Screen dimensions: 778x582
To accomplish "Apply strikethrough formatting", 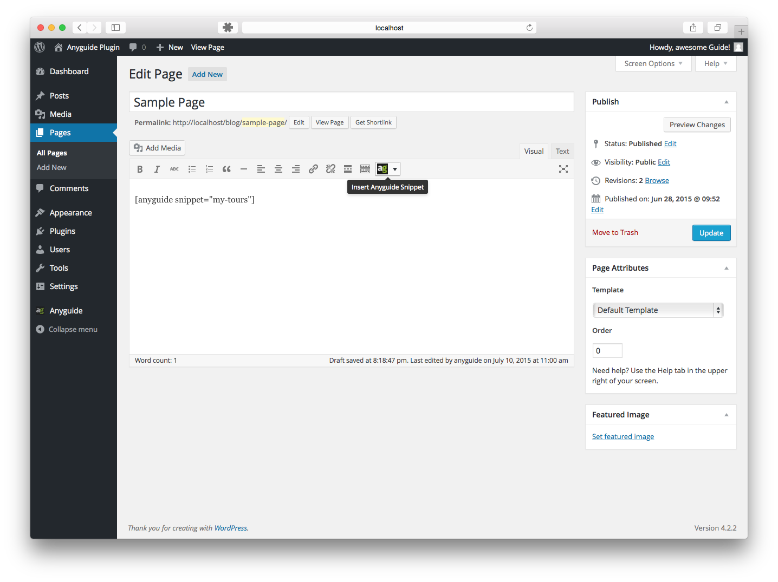I will (x=174, y=169).
